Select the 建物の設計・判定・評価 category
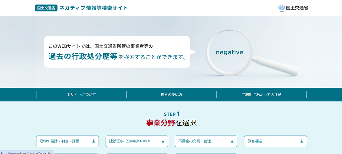This screenshot has width=342, height=154. [67, 141]
